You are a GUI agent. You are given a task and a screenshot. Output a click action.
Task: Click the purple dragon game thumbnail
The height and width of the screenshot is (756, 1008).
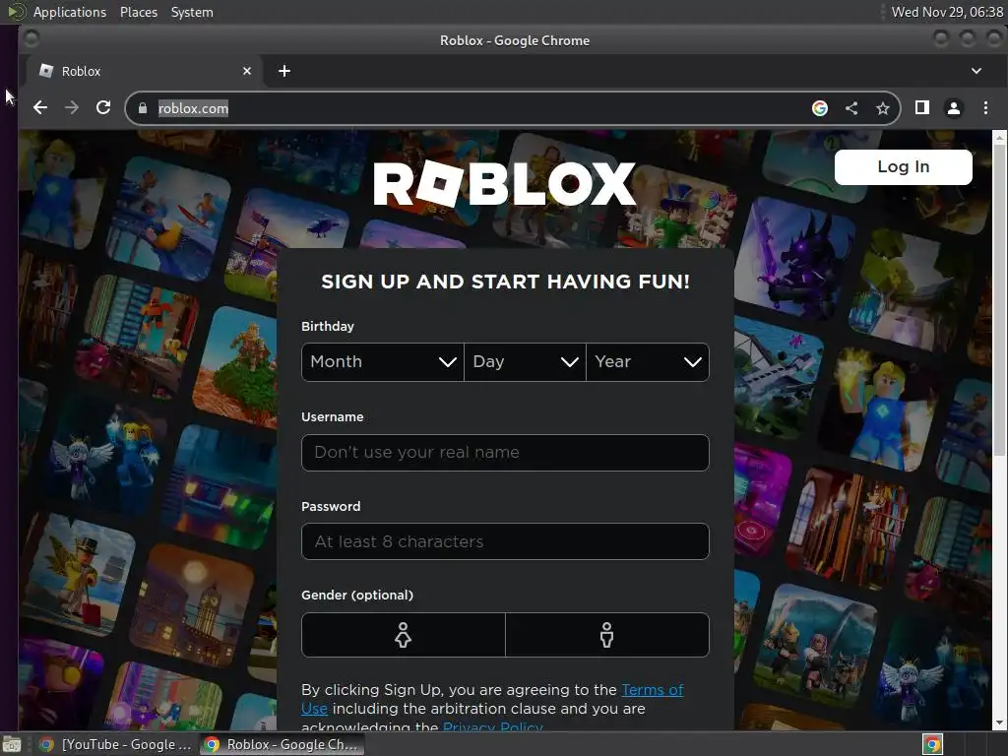(795, 260)
